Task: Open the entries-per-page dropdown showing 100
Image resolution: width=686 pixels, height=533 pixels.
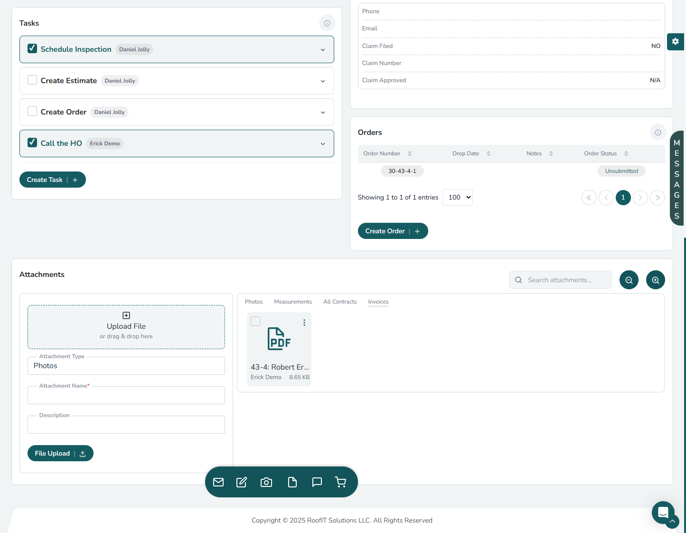Action: pos(457,197)
